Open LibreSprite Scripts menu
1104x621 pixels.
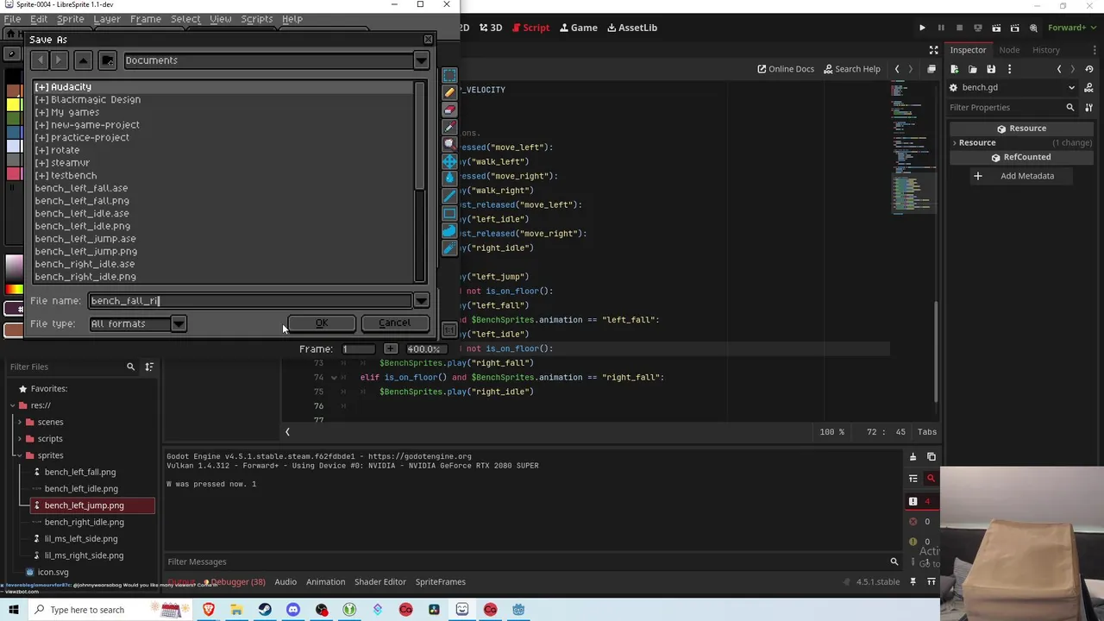[x=257, y=19]
